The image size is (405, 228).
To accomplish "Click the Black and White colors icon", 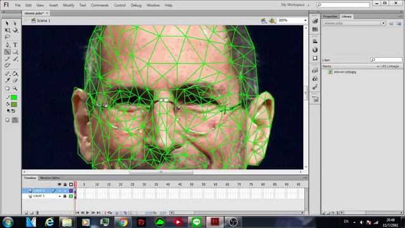I will 8,111.
